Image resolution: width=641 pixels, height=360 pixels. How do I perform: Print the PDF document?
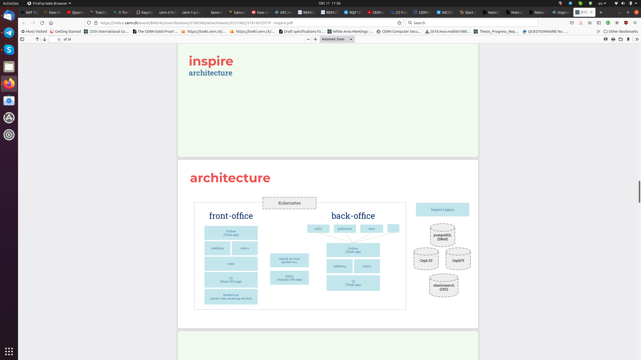(x=613, y=39)
